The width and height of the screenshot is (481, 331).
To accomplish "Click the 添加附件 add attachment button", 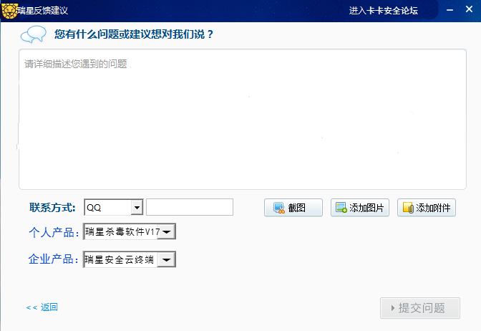I will pos(427,208).
